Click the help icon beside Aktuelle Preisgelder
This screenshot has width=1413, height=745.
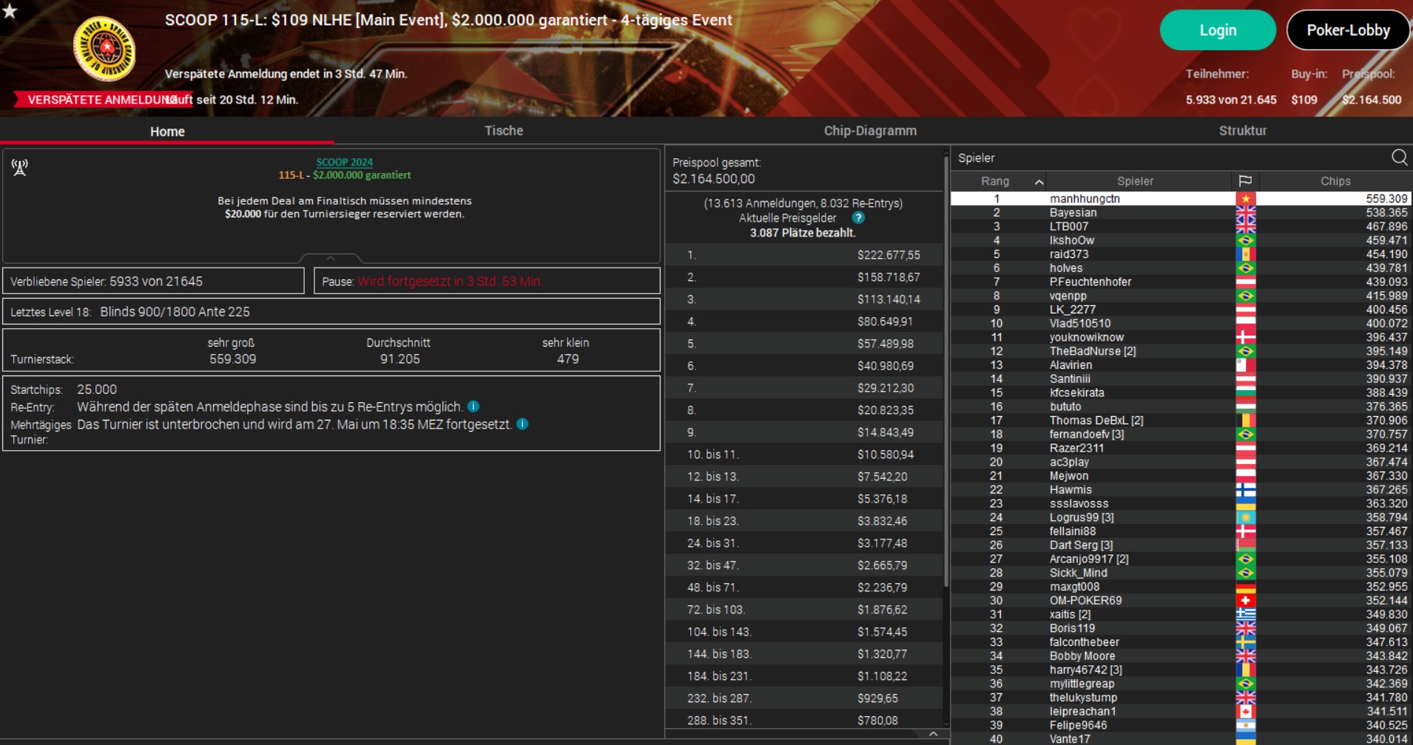tap(858, 218)
